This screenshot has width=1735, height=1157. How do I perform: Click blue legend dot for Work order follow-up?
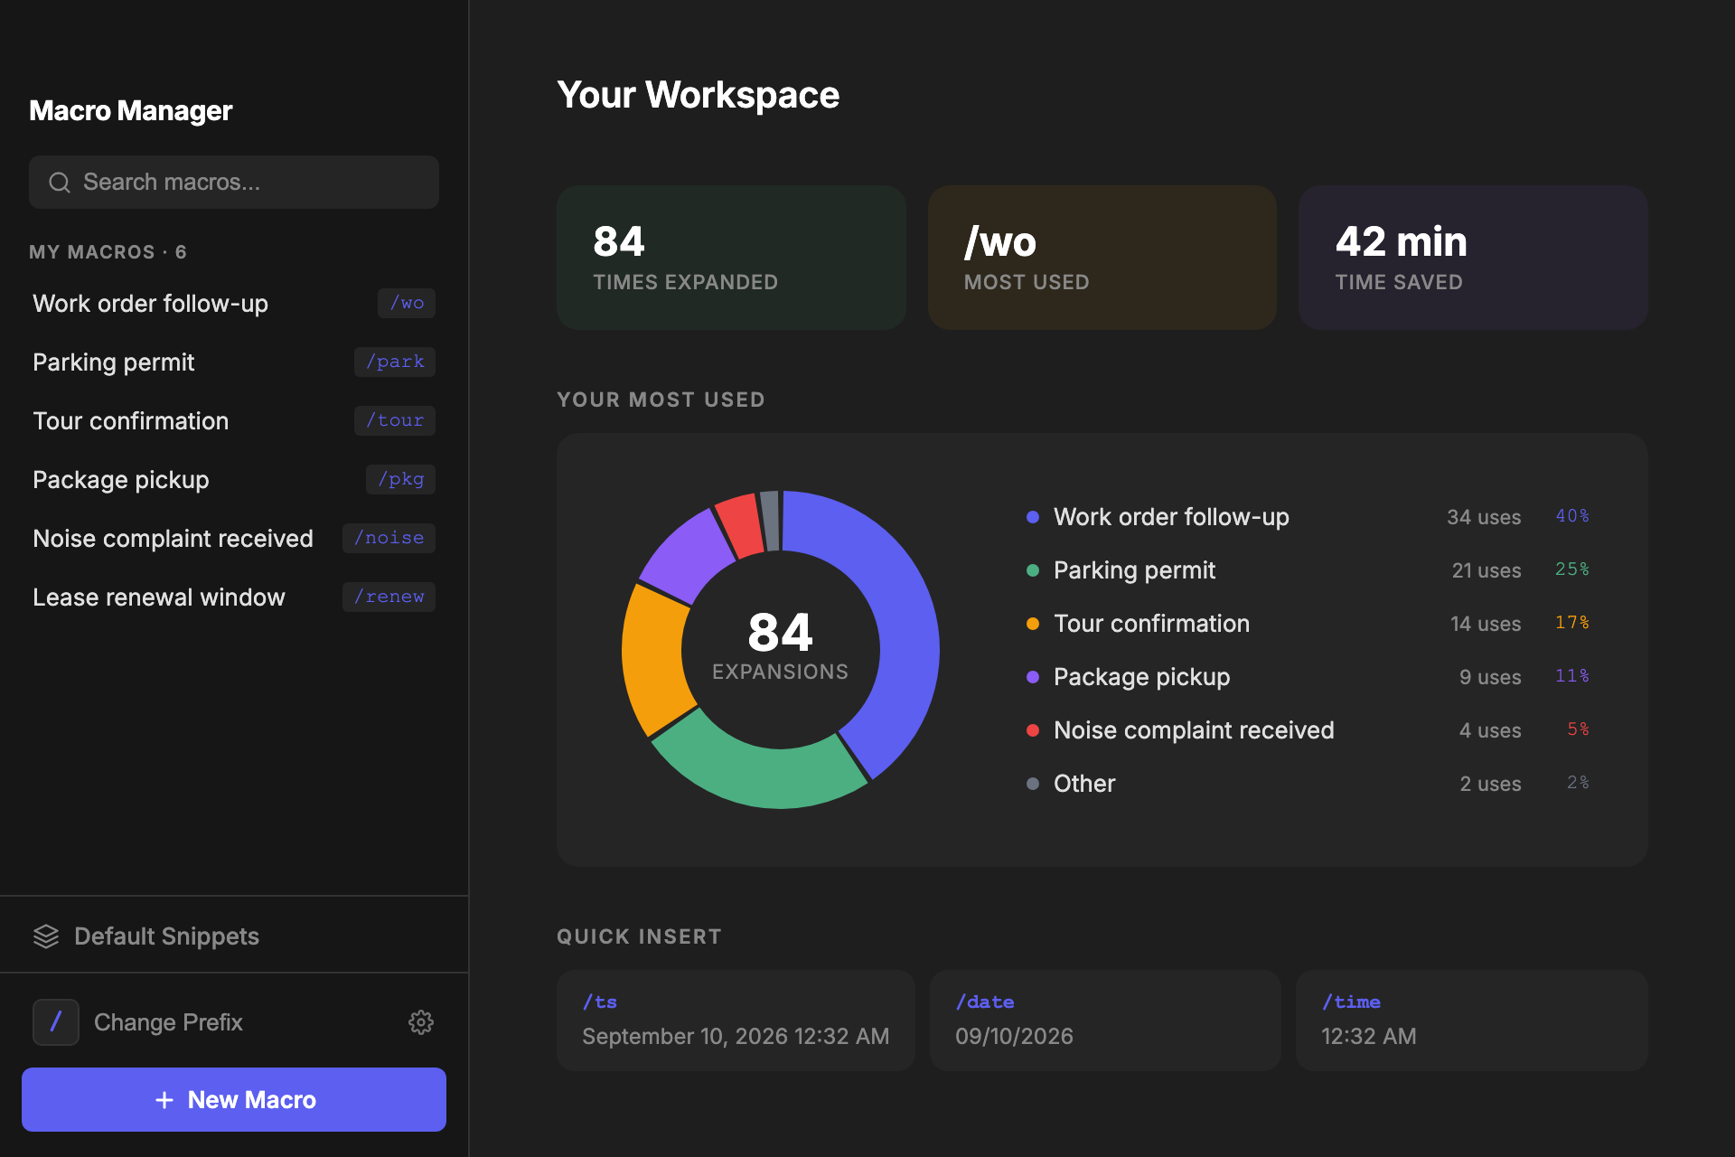point(1033,517)
